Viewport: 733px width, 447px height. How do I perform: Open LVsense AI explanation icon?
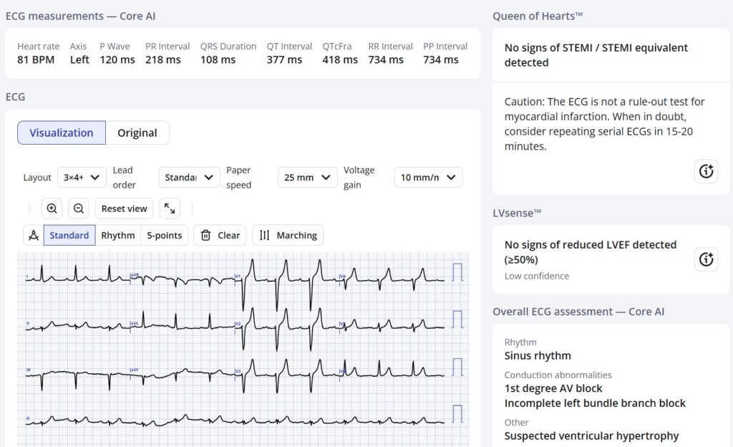coord(706,259)
